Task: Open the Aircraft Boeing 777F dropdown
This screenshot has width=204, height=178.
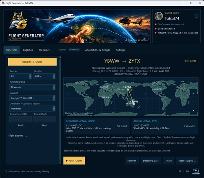Action: pyautogui.click(x=32, y=98)
